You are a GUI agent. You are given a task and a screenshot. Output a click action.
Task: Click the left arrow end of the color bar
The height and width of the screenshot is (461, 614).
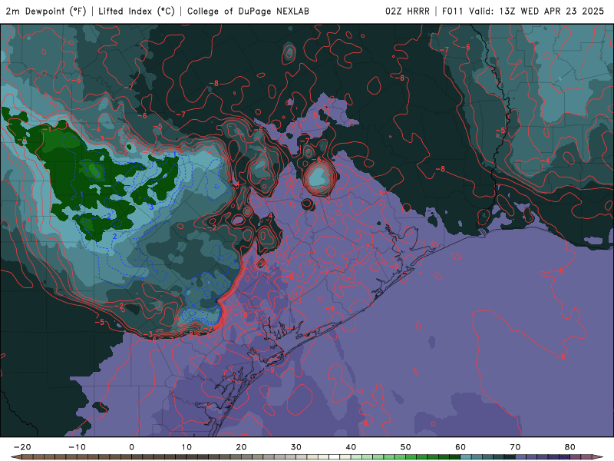pyautogui.click(x=16, y=457)
